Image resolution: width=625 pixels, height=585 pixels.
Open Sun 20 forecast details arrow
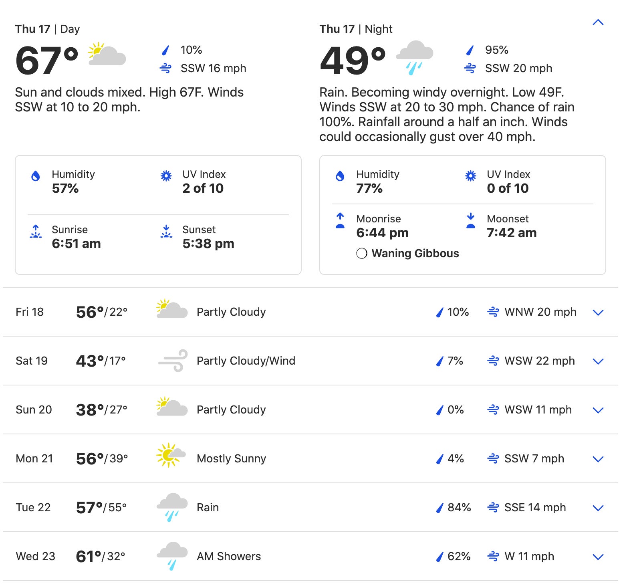click(598, 410)
